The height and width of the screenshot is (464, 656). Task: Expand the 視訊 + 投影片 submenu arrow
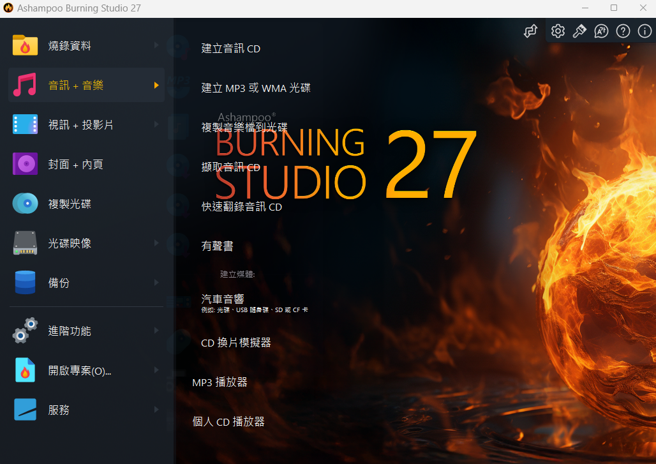click(x=156, y=124)
